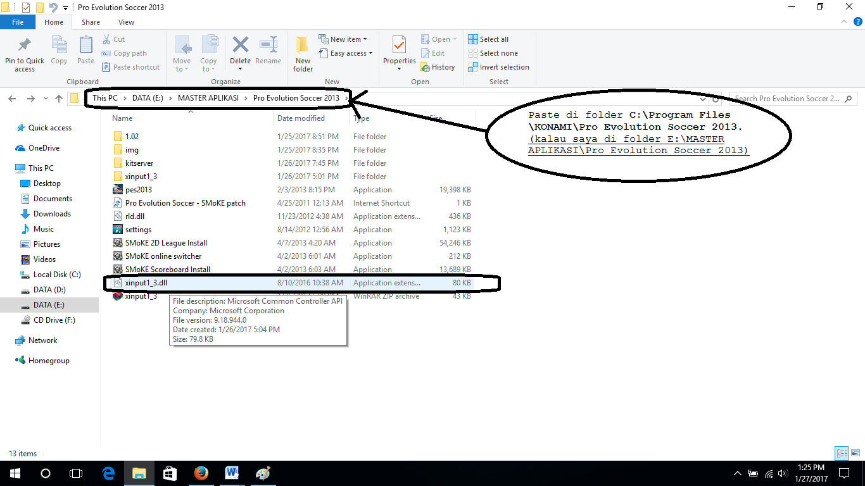865x486 pixels.
Task: Go back using the Back arrow
Action: pos(13,99)
